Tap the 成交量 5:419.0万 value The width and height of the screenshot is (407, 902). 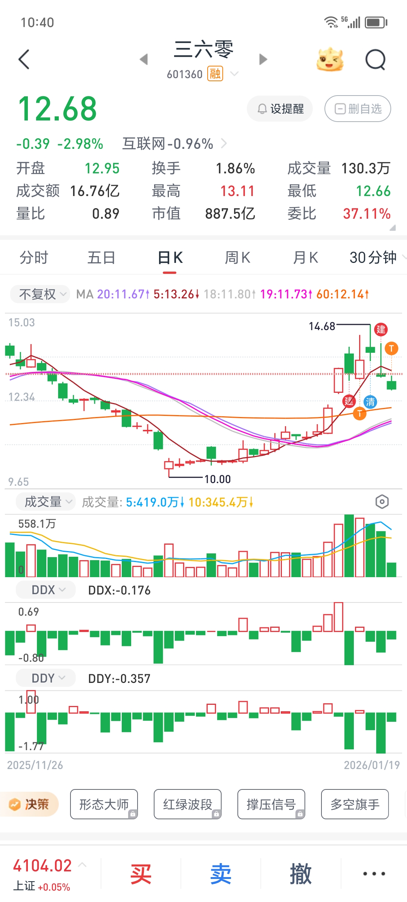point(155,502)
